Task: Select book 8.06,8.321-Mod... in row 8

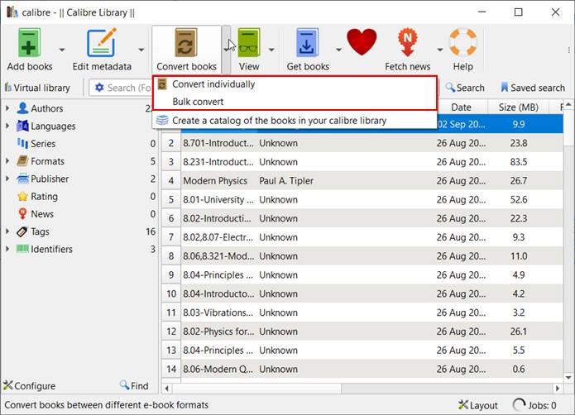Action: tap(218, 256)
